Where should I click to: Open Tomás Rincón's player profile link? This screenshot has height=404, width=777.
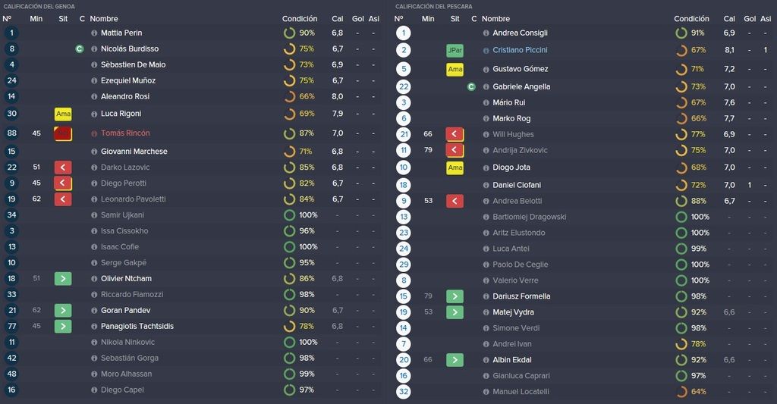[125, 133]
